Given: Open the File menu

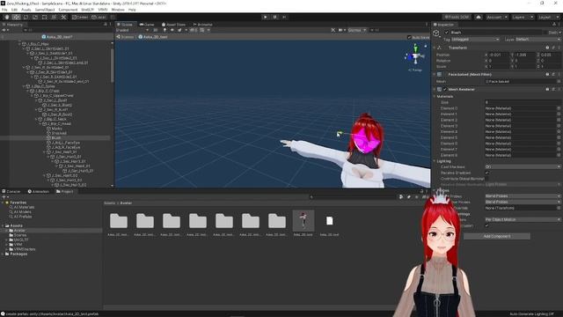Looking at the screenshot, I should pos(4,10).
